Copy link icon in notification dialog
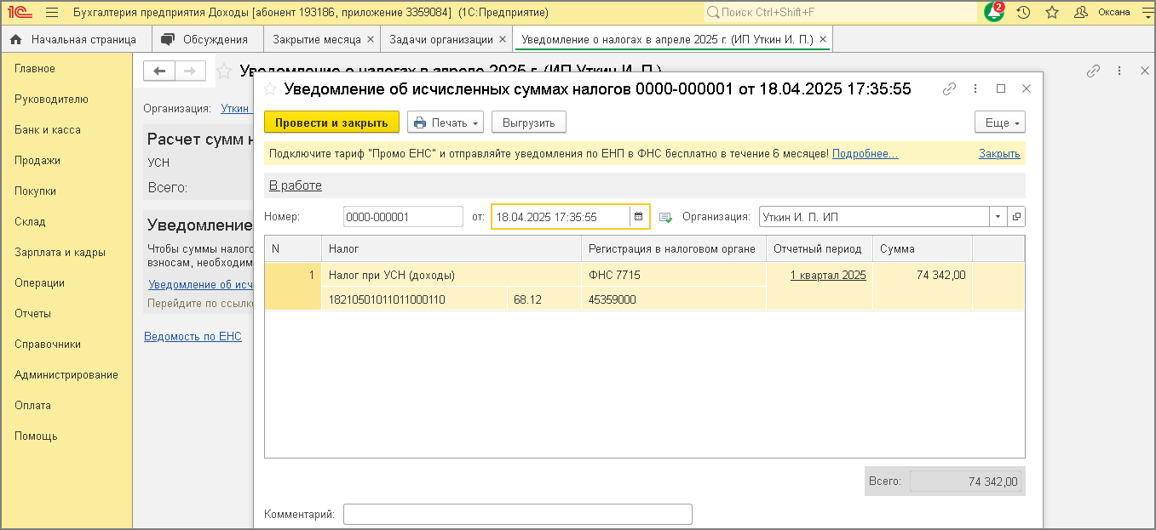 (950, 88)
